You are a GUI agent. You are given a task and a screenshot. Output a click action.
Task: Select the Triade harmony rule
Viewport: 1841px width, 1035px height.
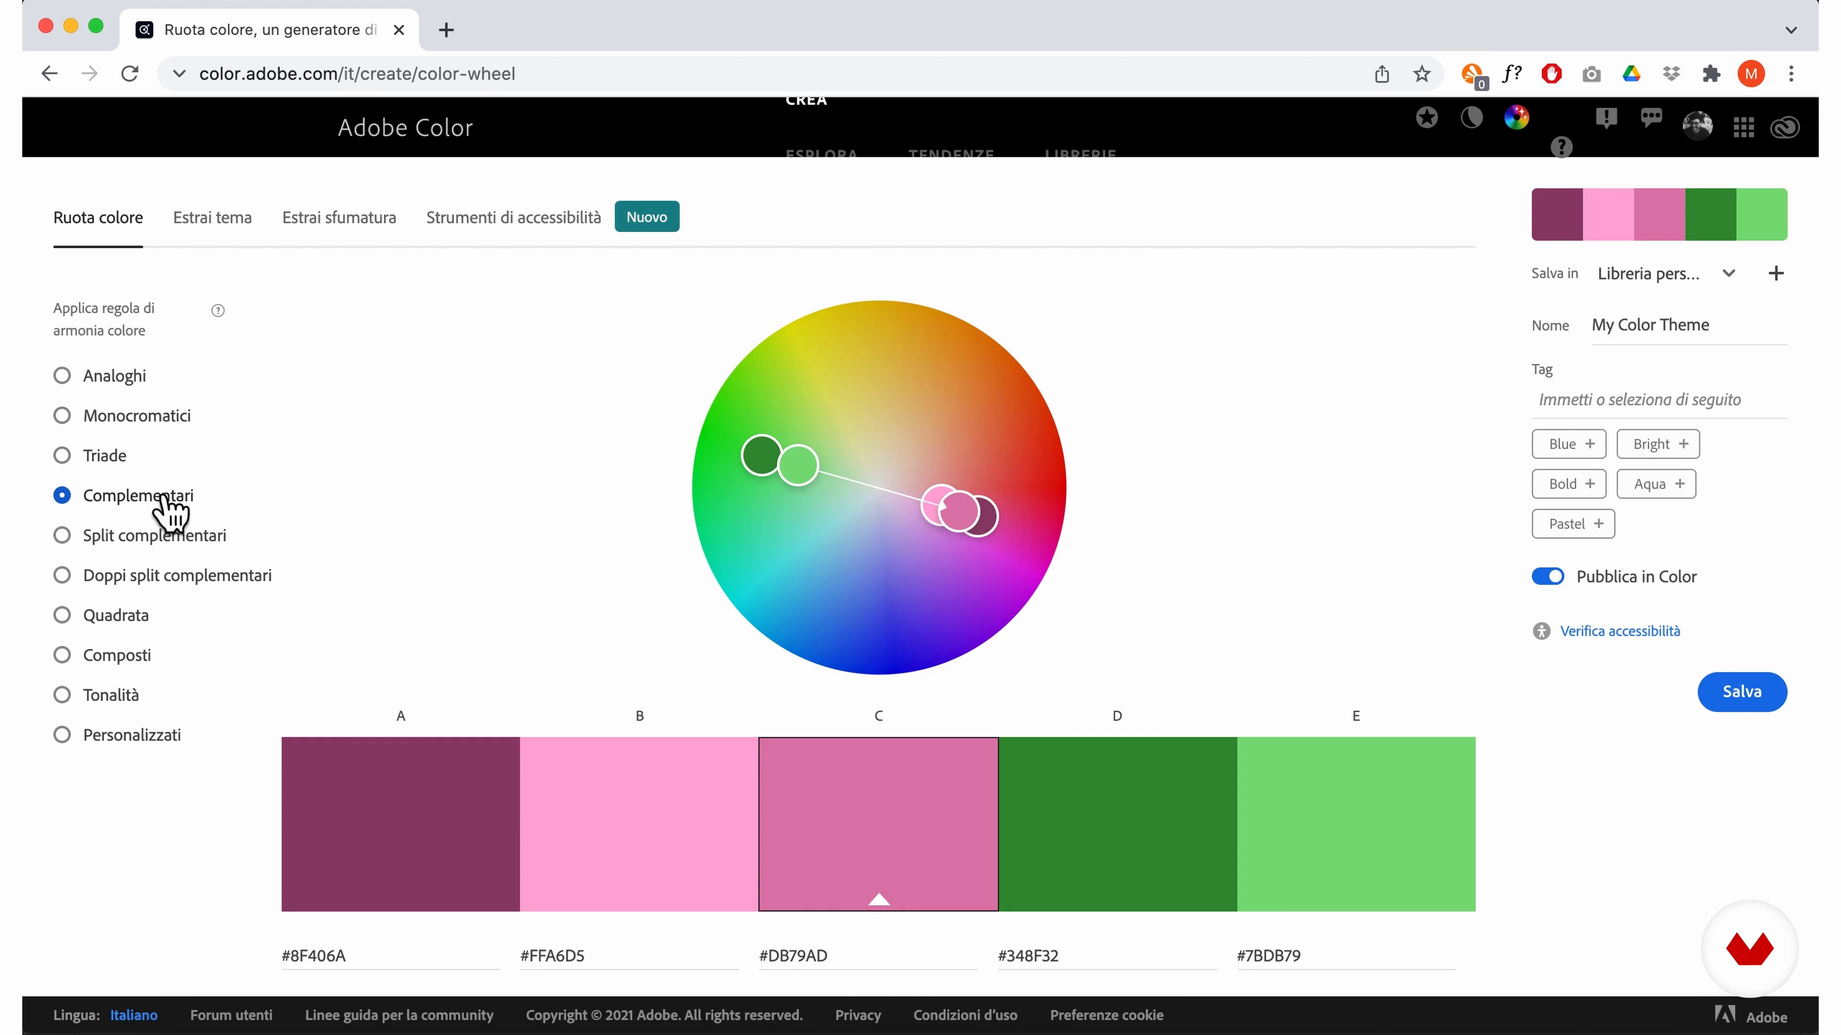[90, 456]
